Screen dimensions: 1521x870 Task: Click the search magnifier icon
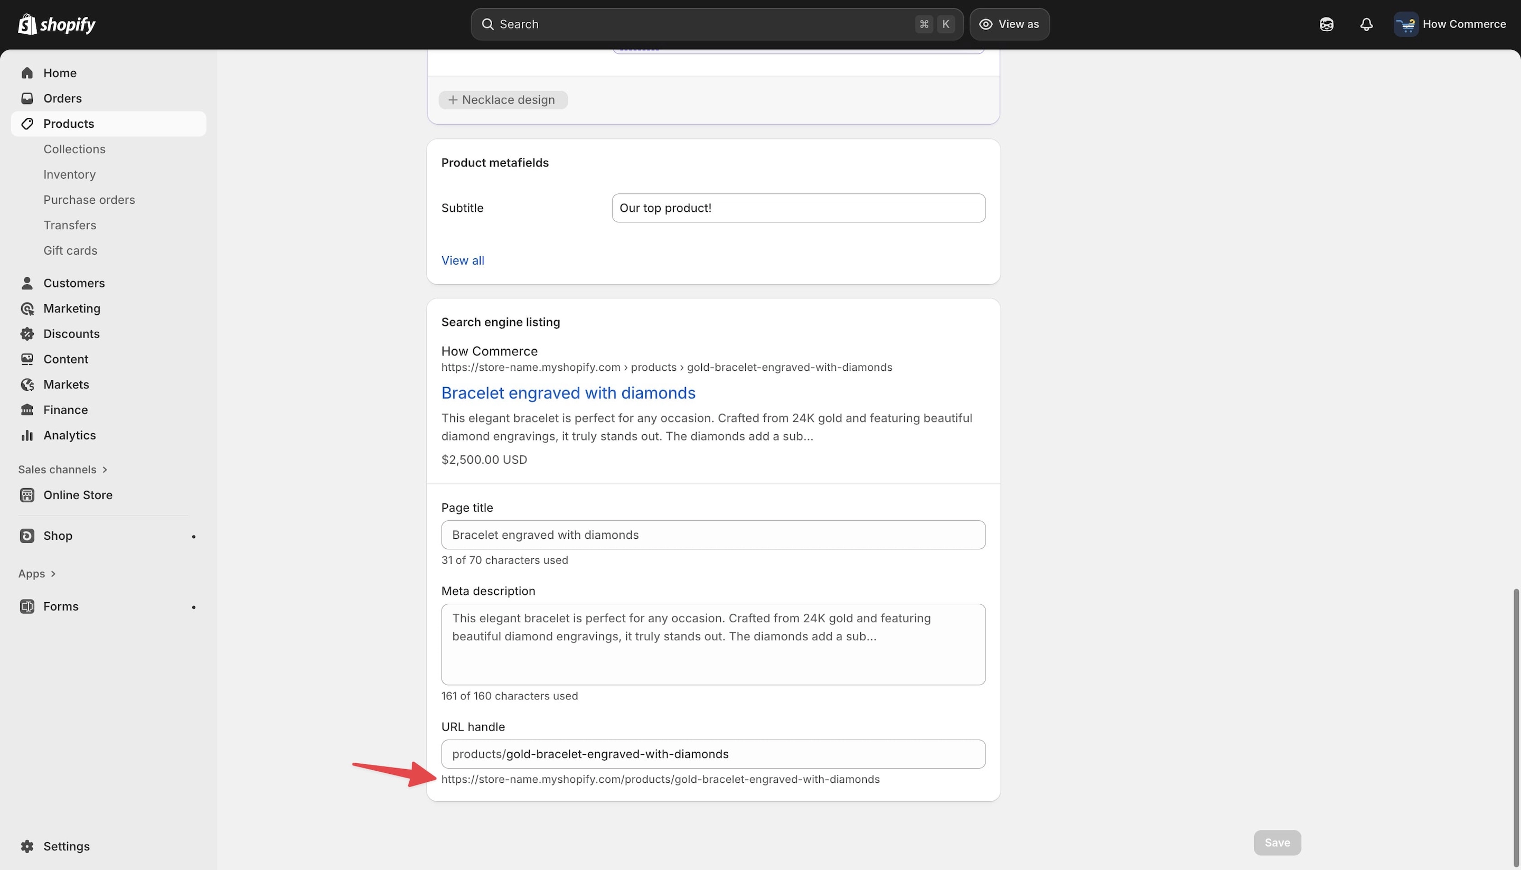pyautogui.click(x=487, y=24)
